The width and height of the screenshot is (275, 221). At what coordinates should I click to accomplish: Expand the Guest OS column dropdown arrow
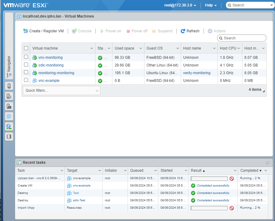pyautogui.click(x=177, y=48)
